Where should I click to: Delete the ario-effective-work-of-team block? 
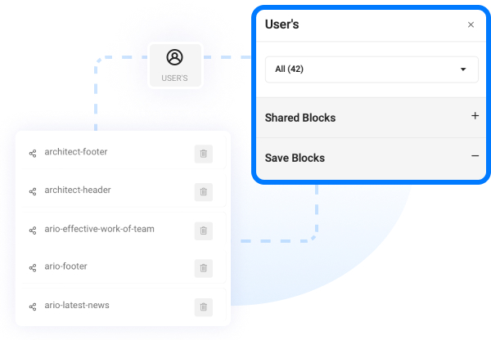coord(204,230)
